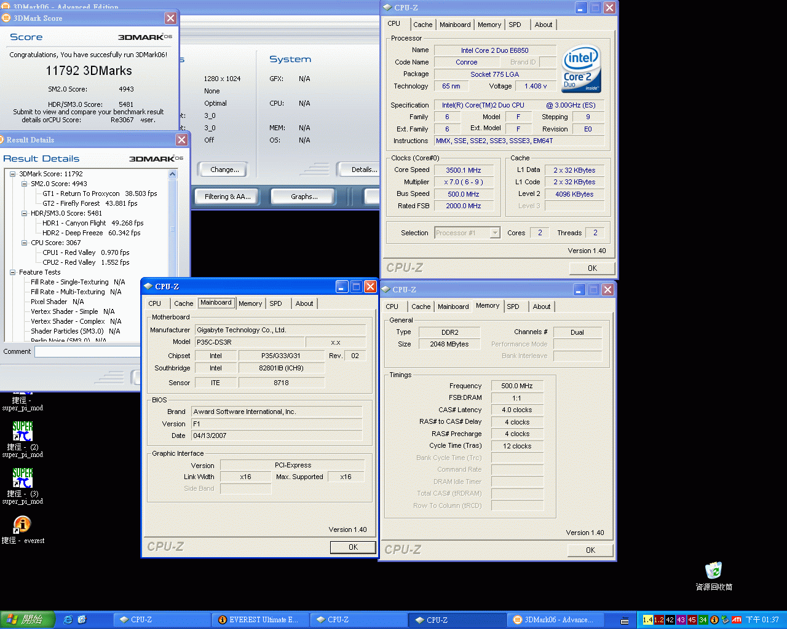Screen dimensions: 787x629
Task: Click the Result Details scrollbar thumb
Action: (x=173, y=229)
